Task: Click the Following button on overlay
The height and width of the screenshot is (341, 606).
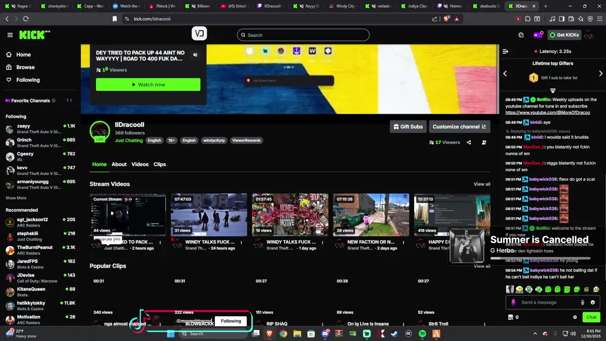Action: [x=231, y=321]
